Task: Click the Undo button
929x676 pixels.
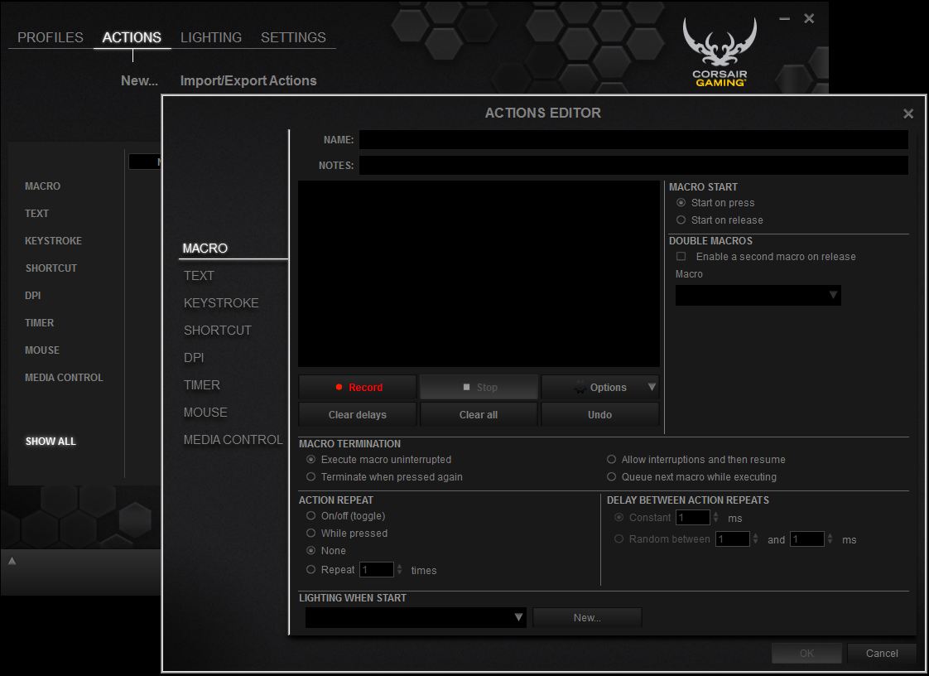Action: pyautogui.click(x=599, y=414)
